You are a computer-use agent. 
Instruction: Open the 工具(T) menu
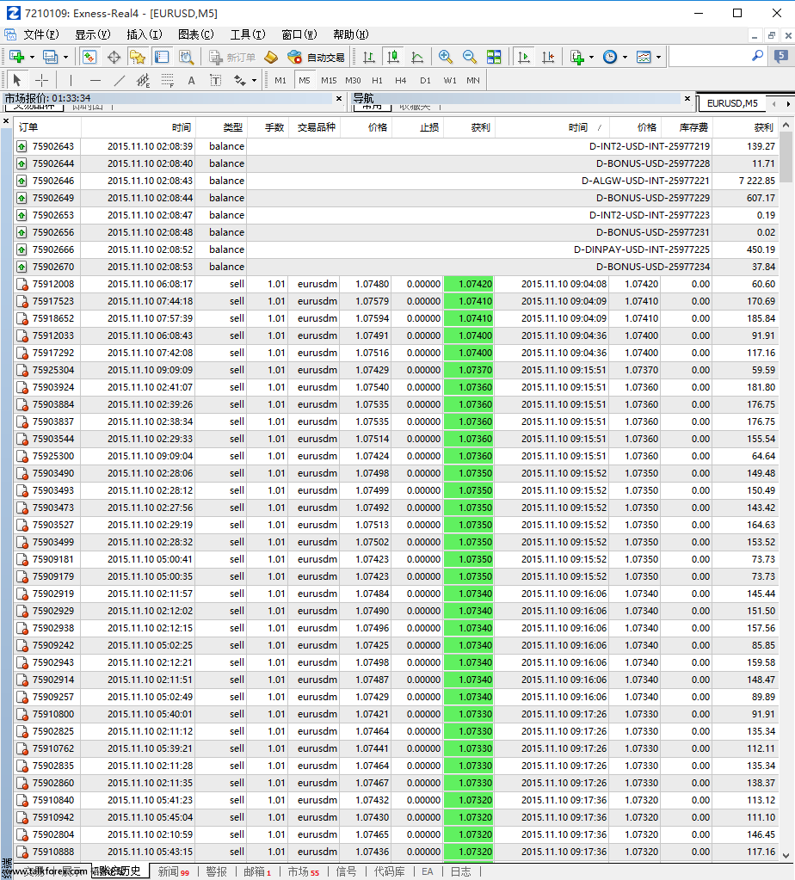pos(248,34)
